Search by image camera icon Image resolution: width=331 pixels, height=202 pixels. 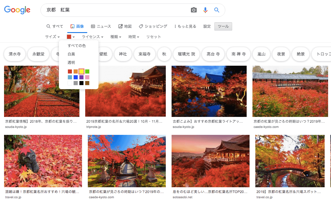[x=194, y=10]
